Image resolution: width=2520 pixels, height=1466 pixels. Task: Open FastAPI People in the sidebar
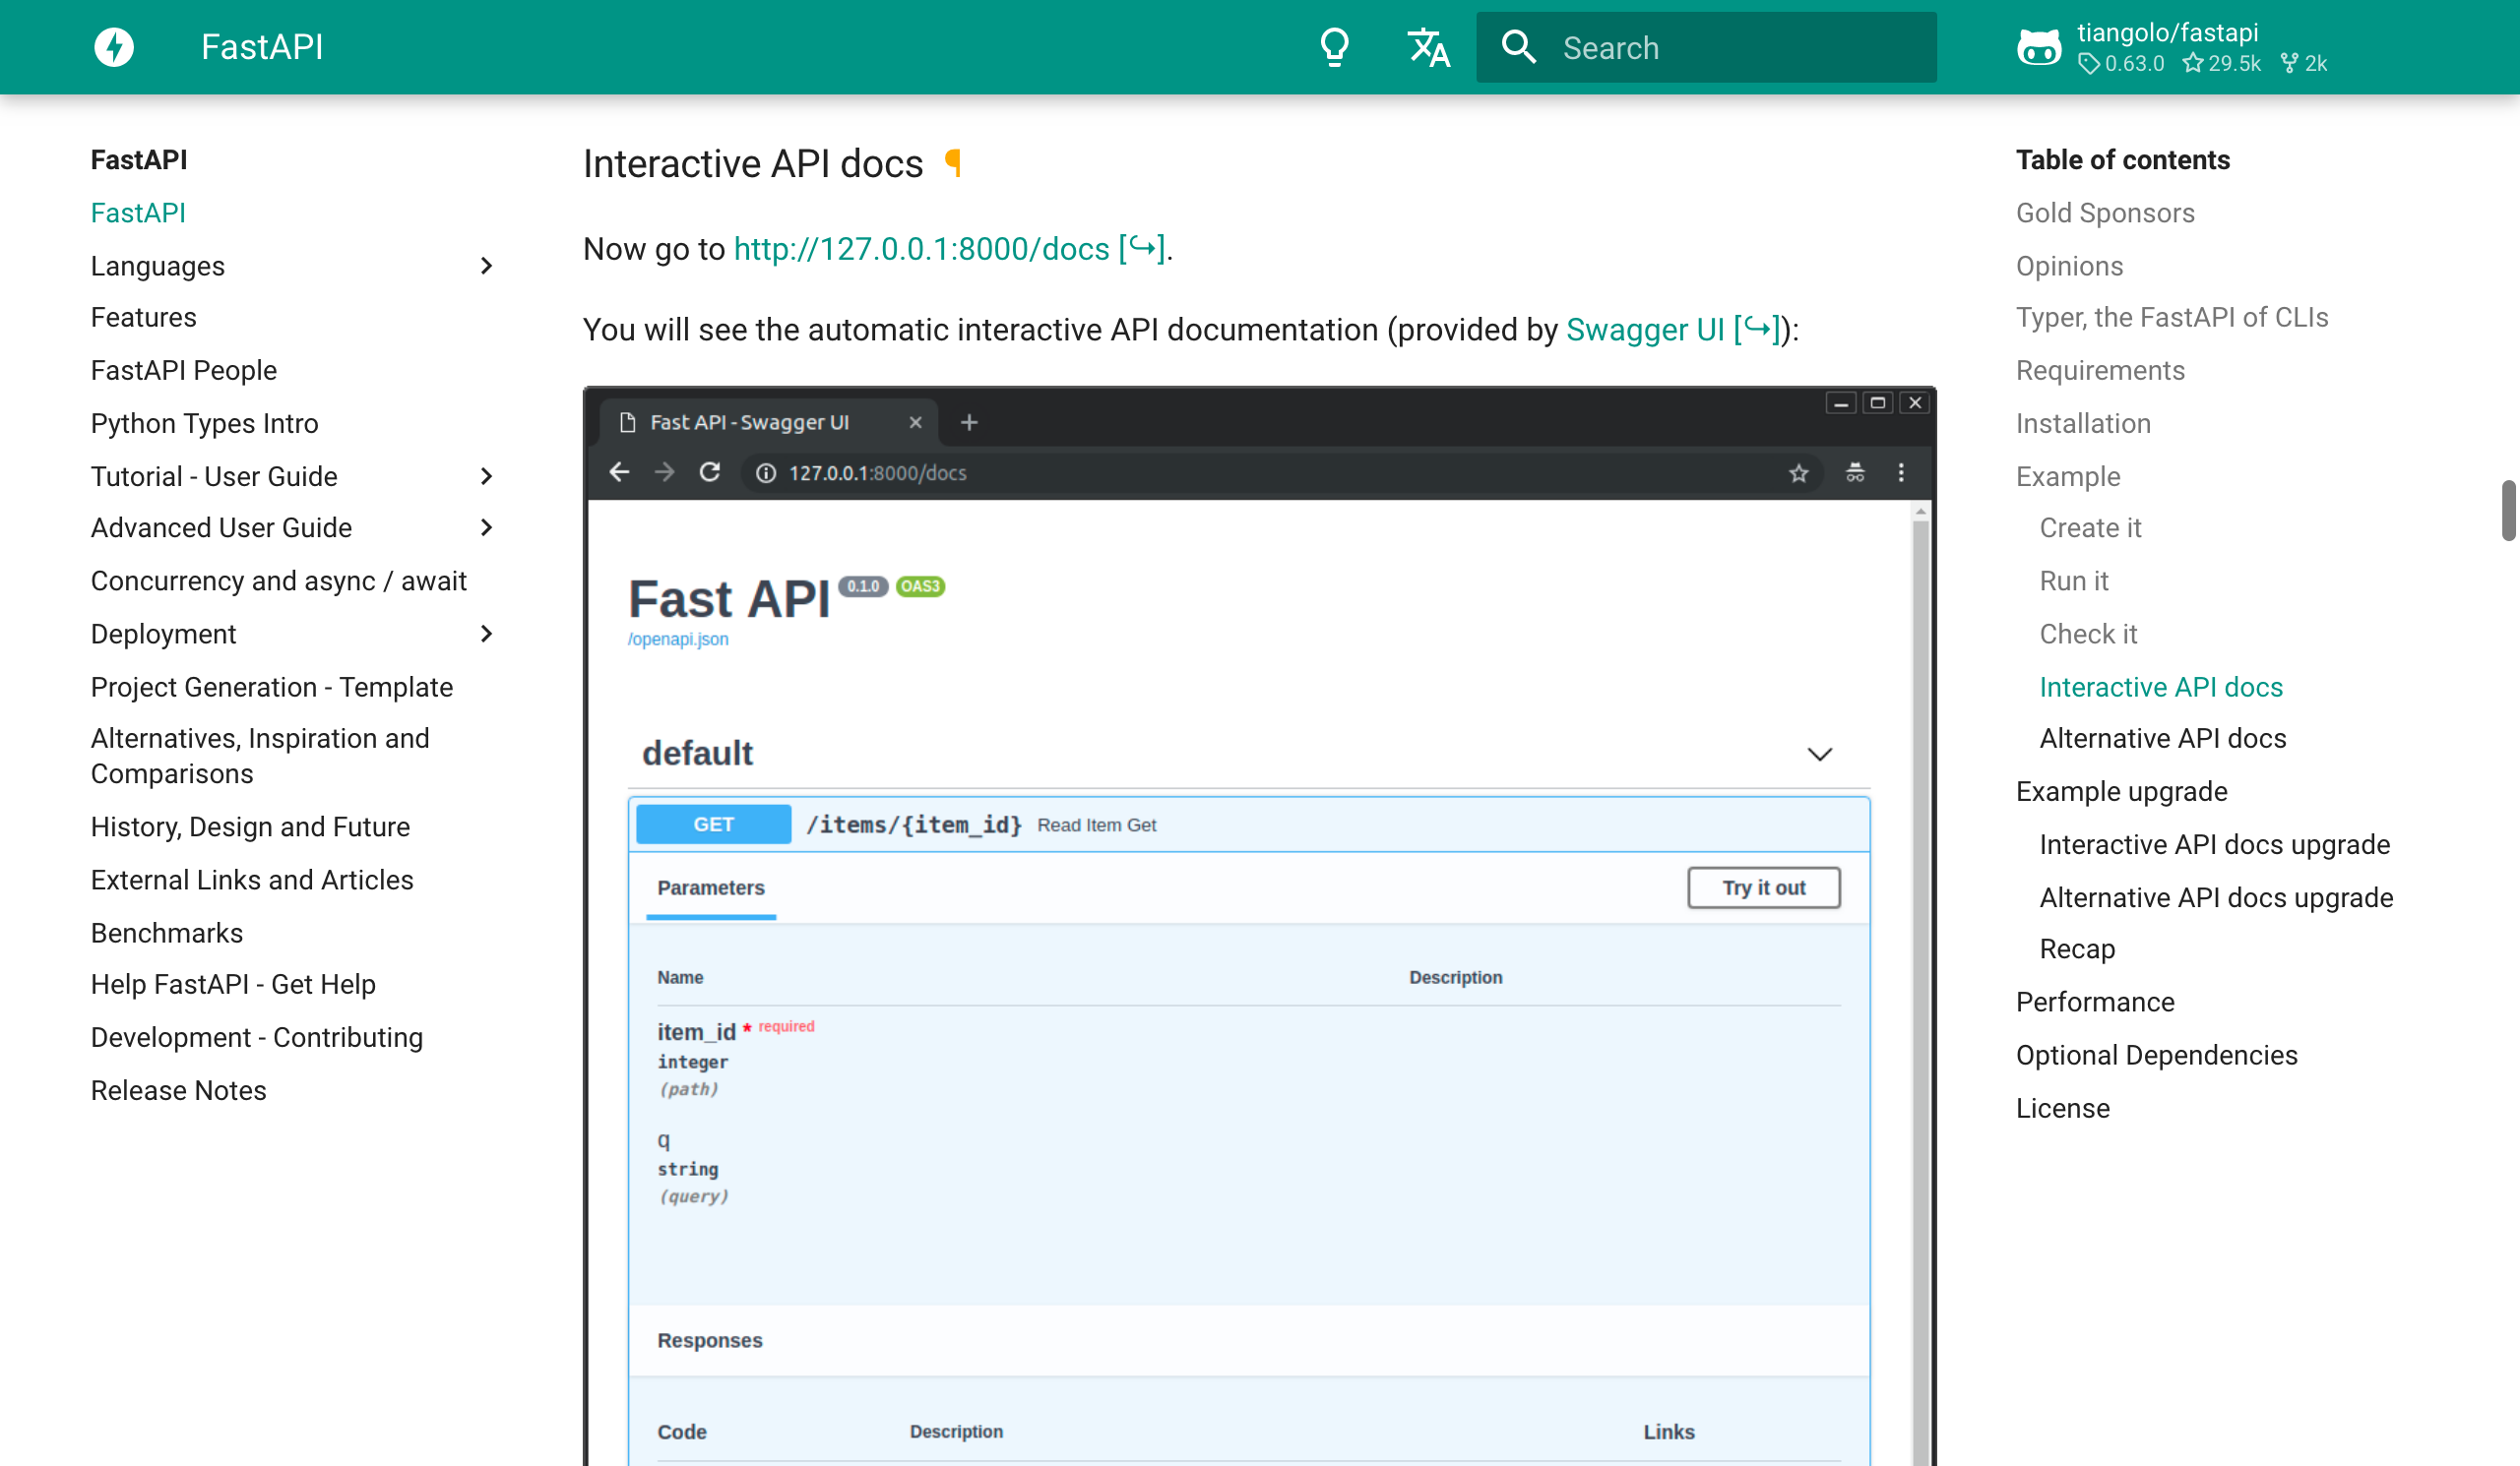click(184, 370)
